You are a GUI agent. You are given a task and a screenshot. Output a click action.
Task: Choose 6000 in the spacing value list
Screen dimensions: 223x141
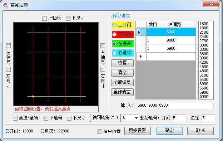pyautogui.click(x=204, y=84)
